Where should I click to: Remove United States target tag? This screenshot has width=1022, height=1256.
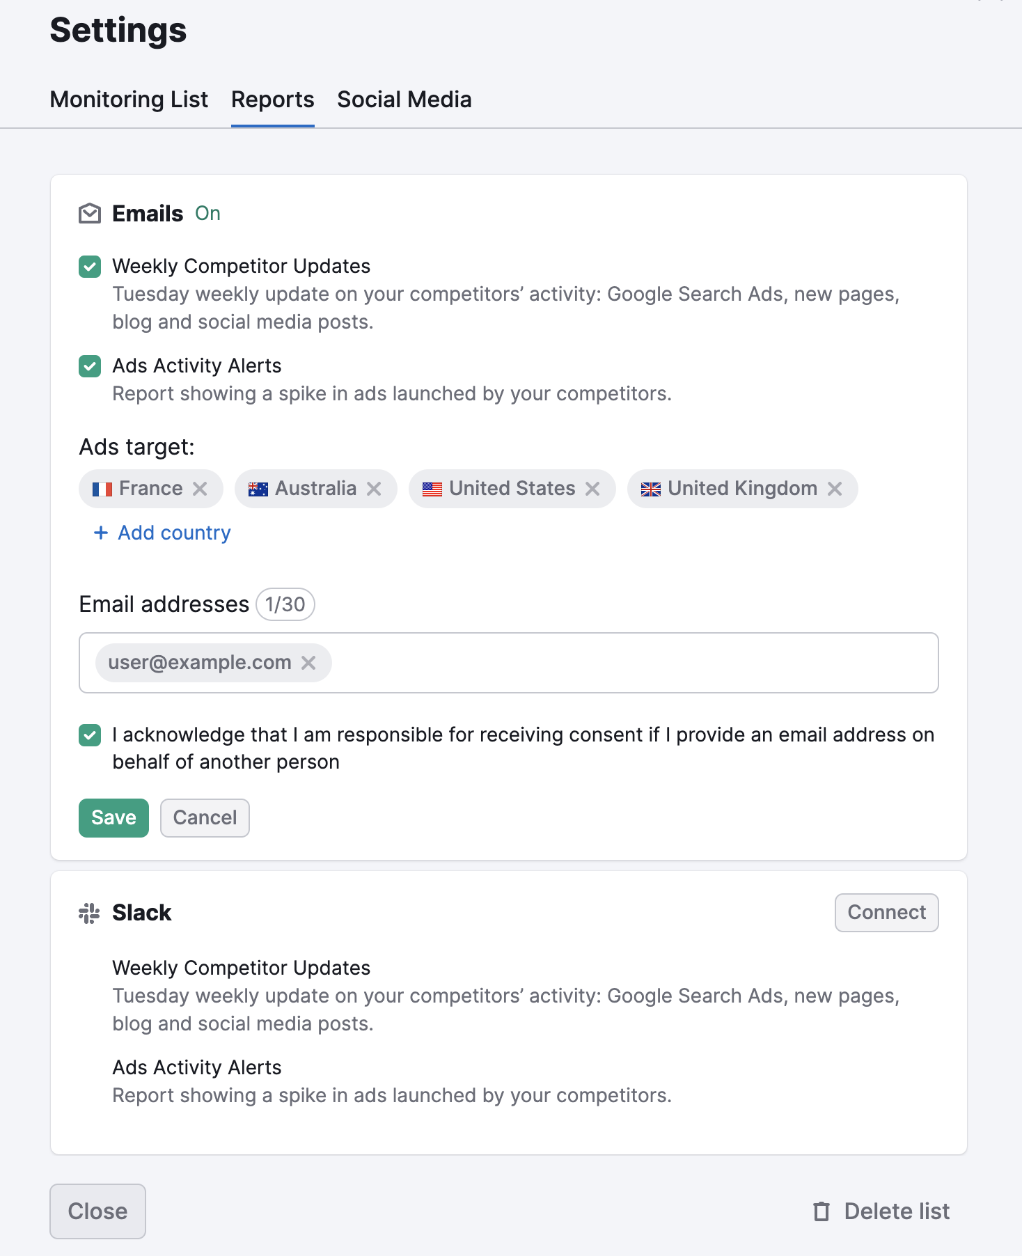coord(592,489)
